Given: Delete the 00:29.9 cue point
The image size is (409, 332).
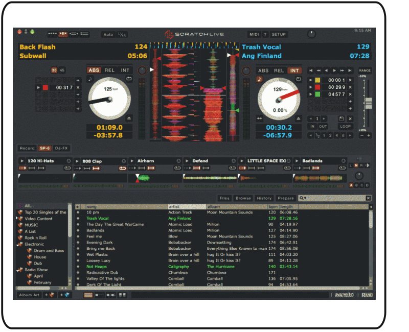Looking at the screenshot, I should [350, 87].
